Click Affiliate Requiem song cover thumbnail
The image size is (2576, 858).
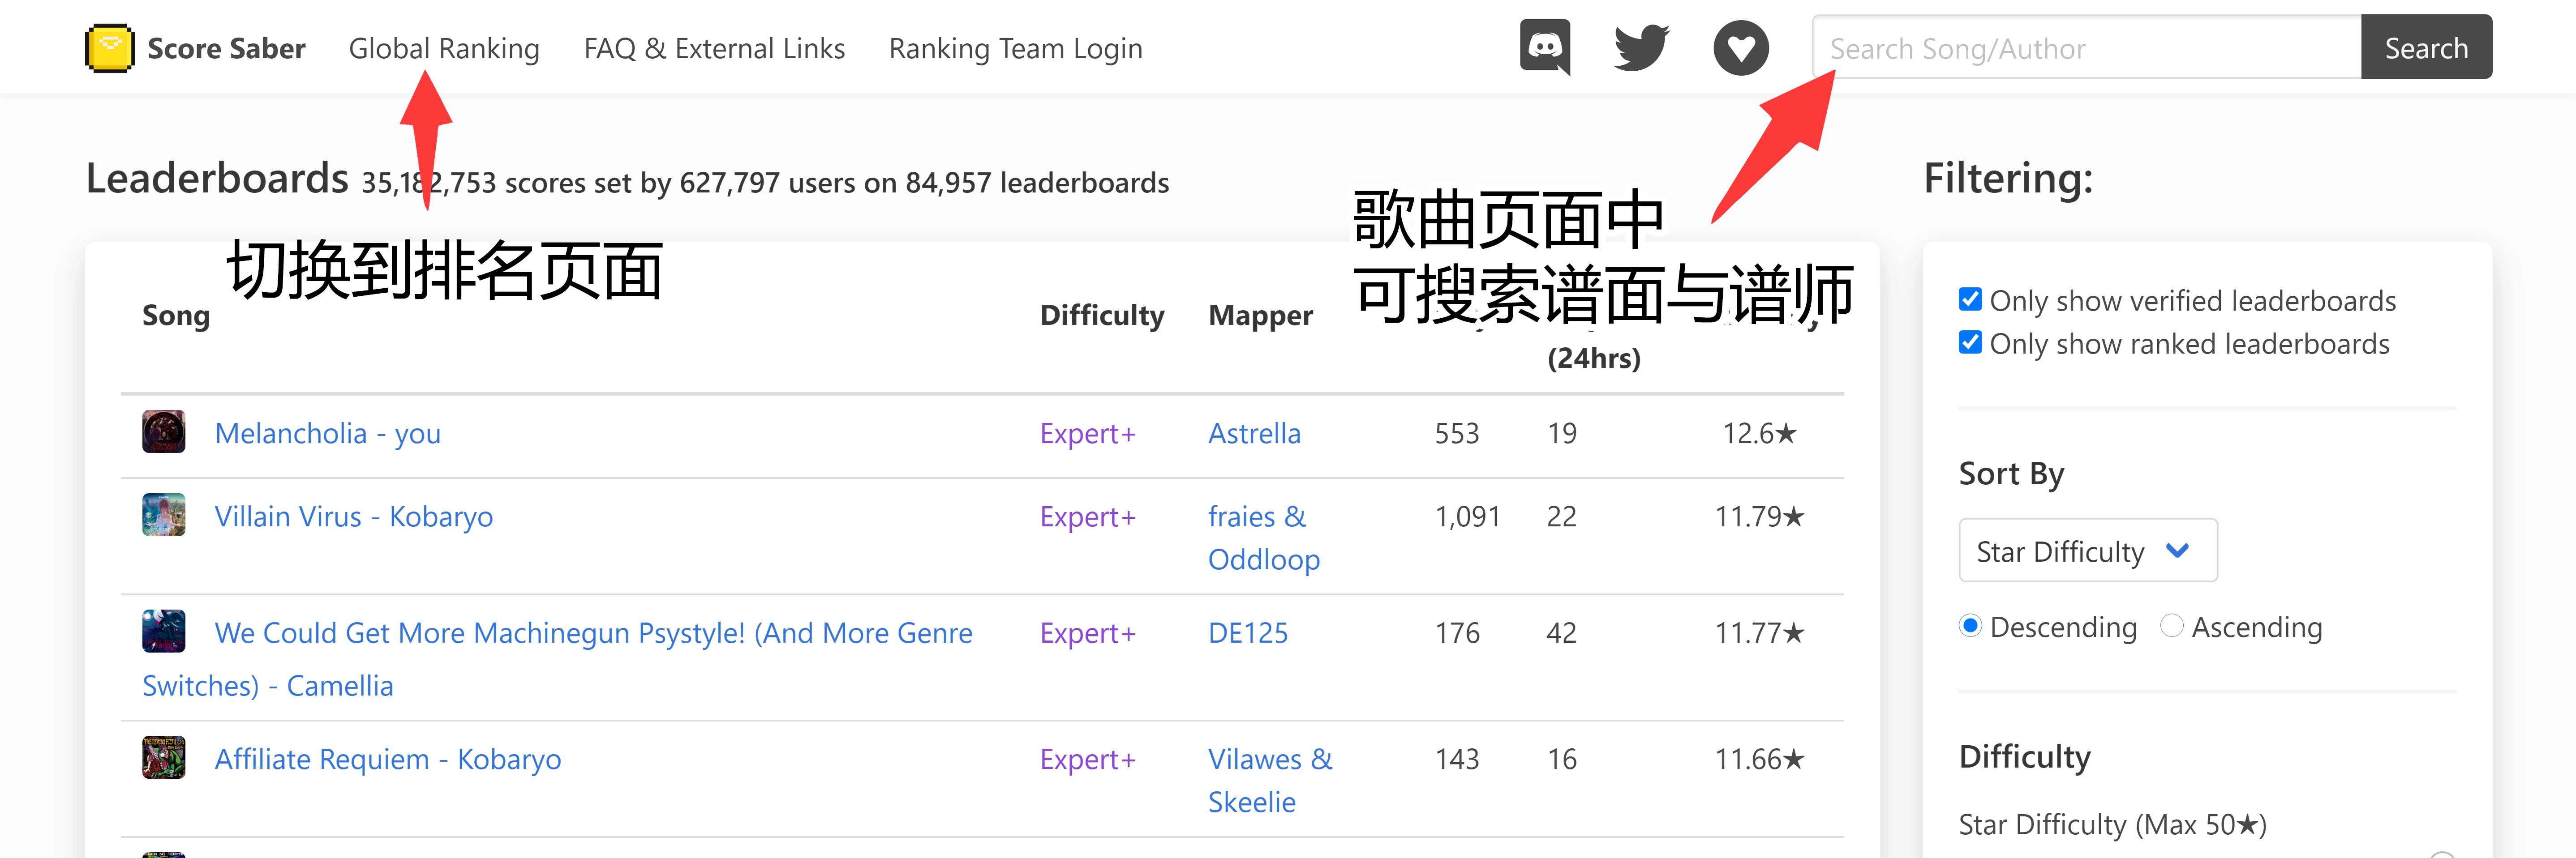click(163, 758)
